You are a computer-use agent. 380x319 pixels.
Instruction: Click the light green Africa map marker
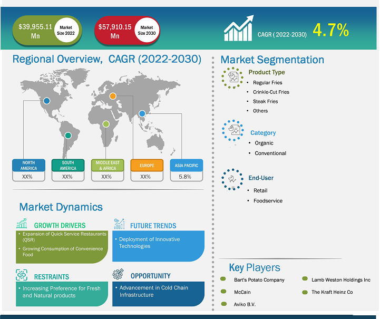point(106,124)
